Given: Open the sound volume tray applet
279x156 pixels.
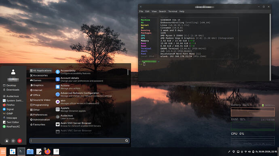Looking at the screenshot, I should click(249, 152).
